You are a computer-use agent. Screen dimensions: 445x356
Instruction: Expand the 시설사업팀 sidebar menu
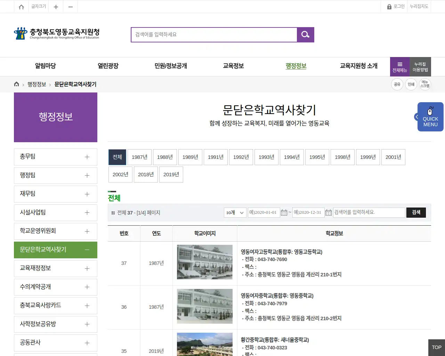pos(56,212)
